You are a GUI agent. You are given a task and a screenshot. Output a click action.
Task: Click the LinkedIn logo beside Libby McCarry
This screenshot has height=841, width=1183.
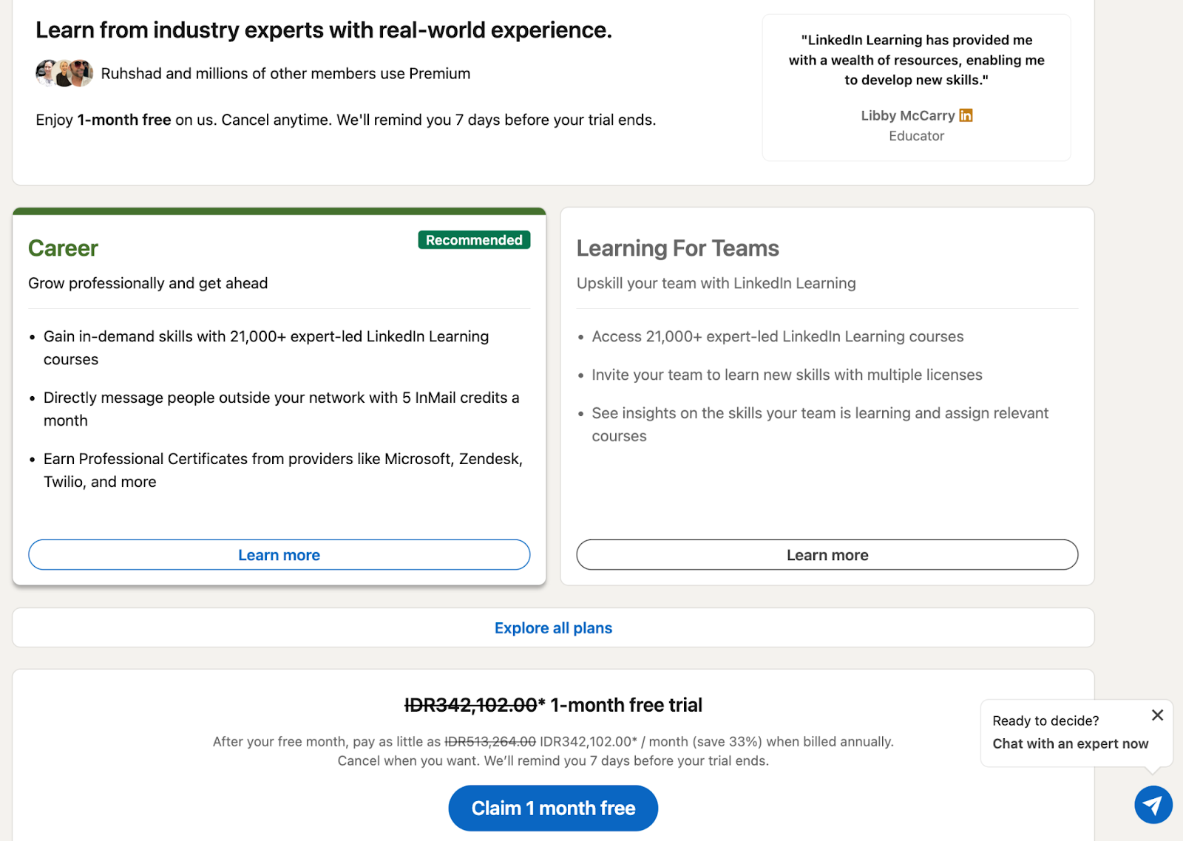[x=966, y=115]
